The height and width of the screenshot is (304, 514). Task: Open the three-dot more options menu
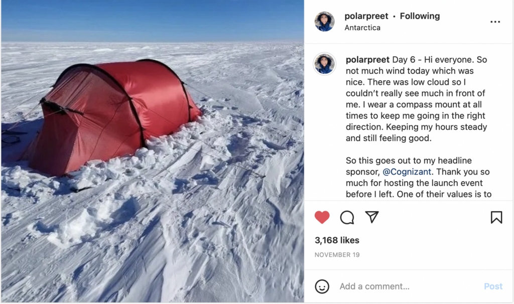tap(495, 22)
